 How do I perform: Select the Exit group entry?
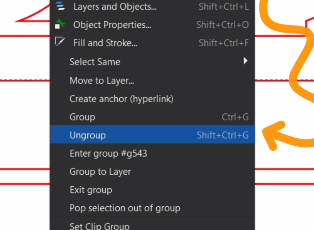tap(91, 190)
